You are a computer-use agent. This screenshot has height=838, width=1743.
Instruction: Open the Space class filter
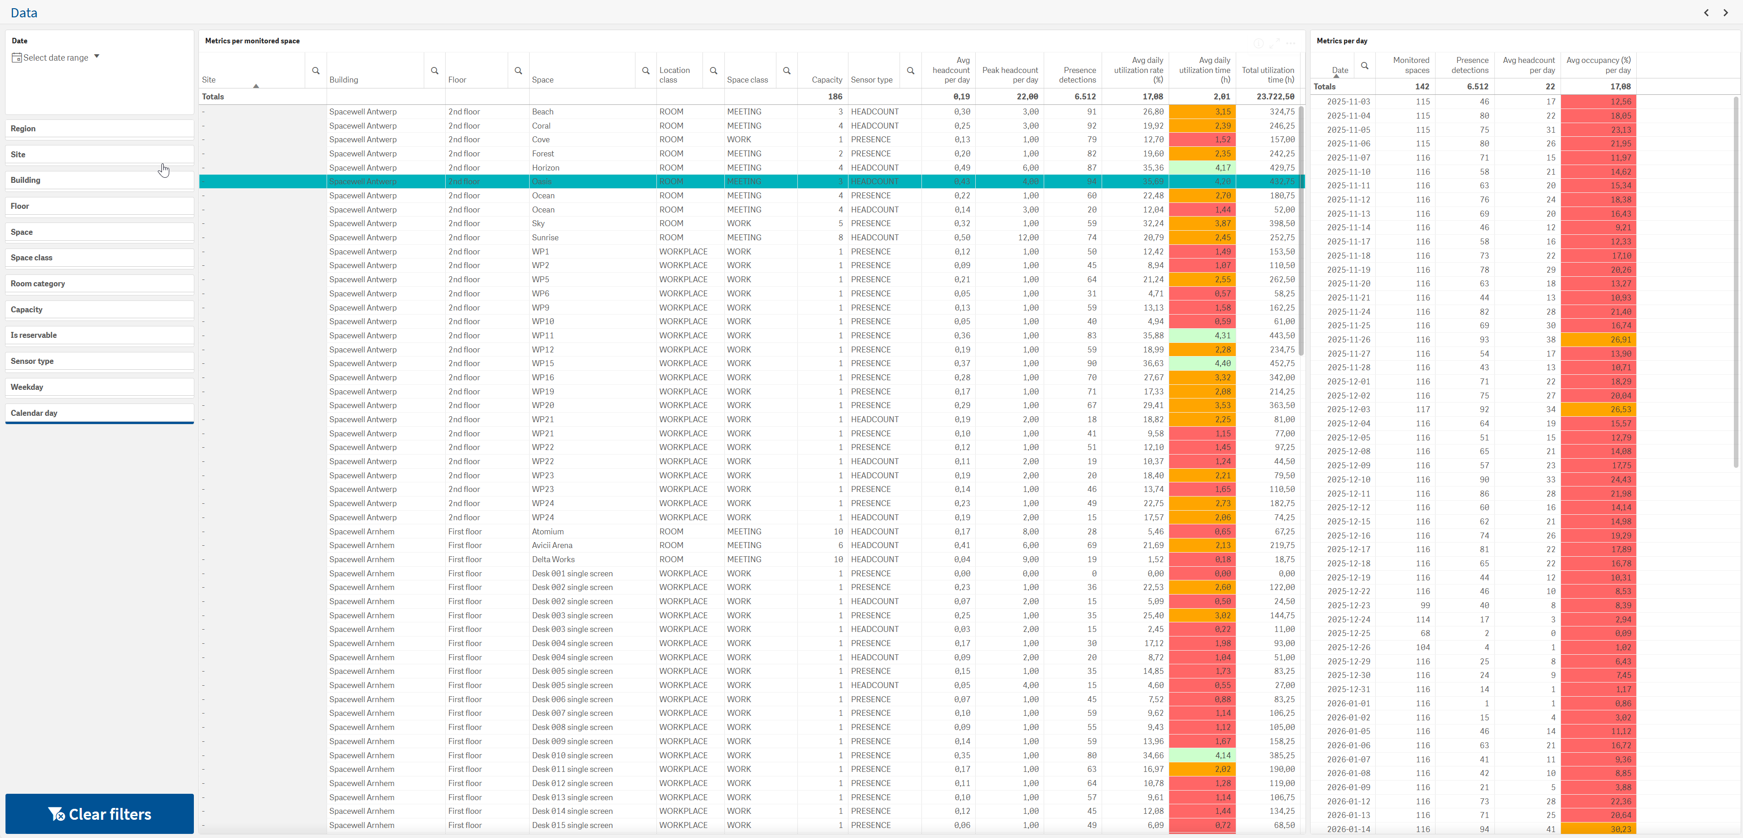tap(99, 258)
